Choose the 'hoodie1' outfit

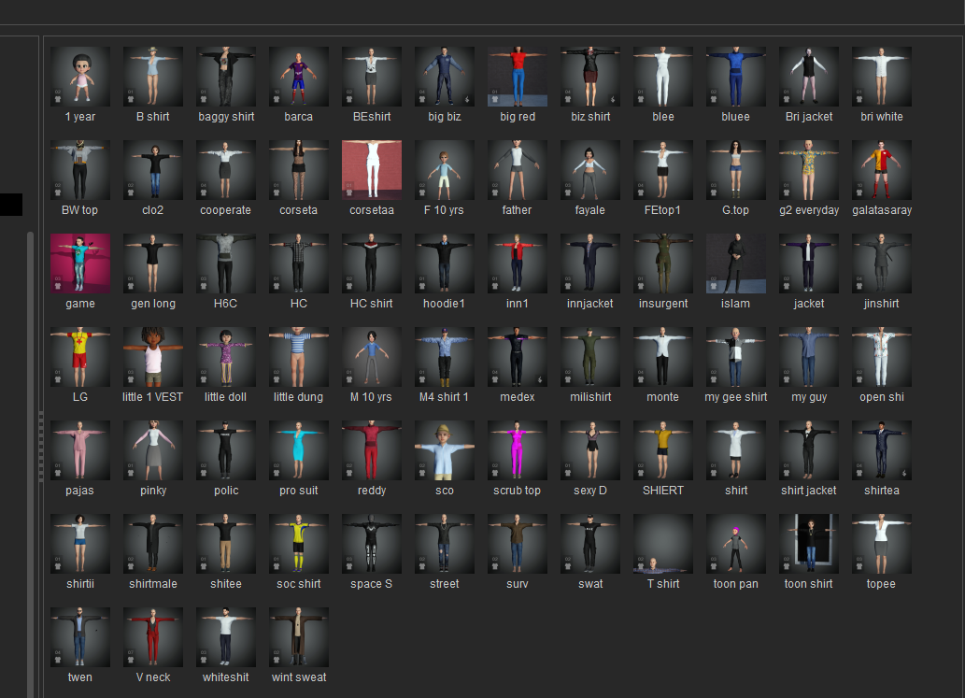445,264
